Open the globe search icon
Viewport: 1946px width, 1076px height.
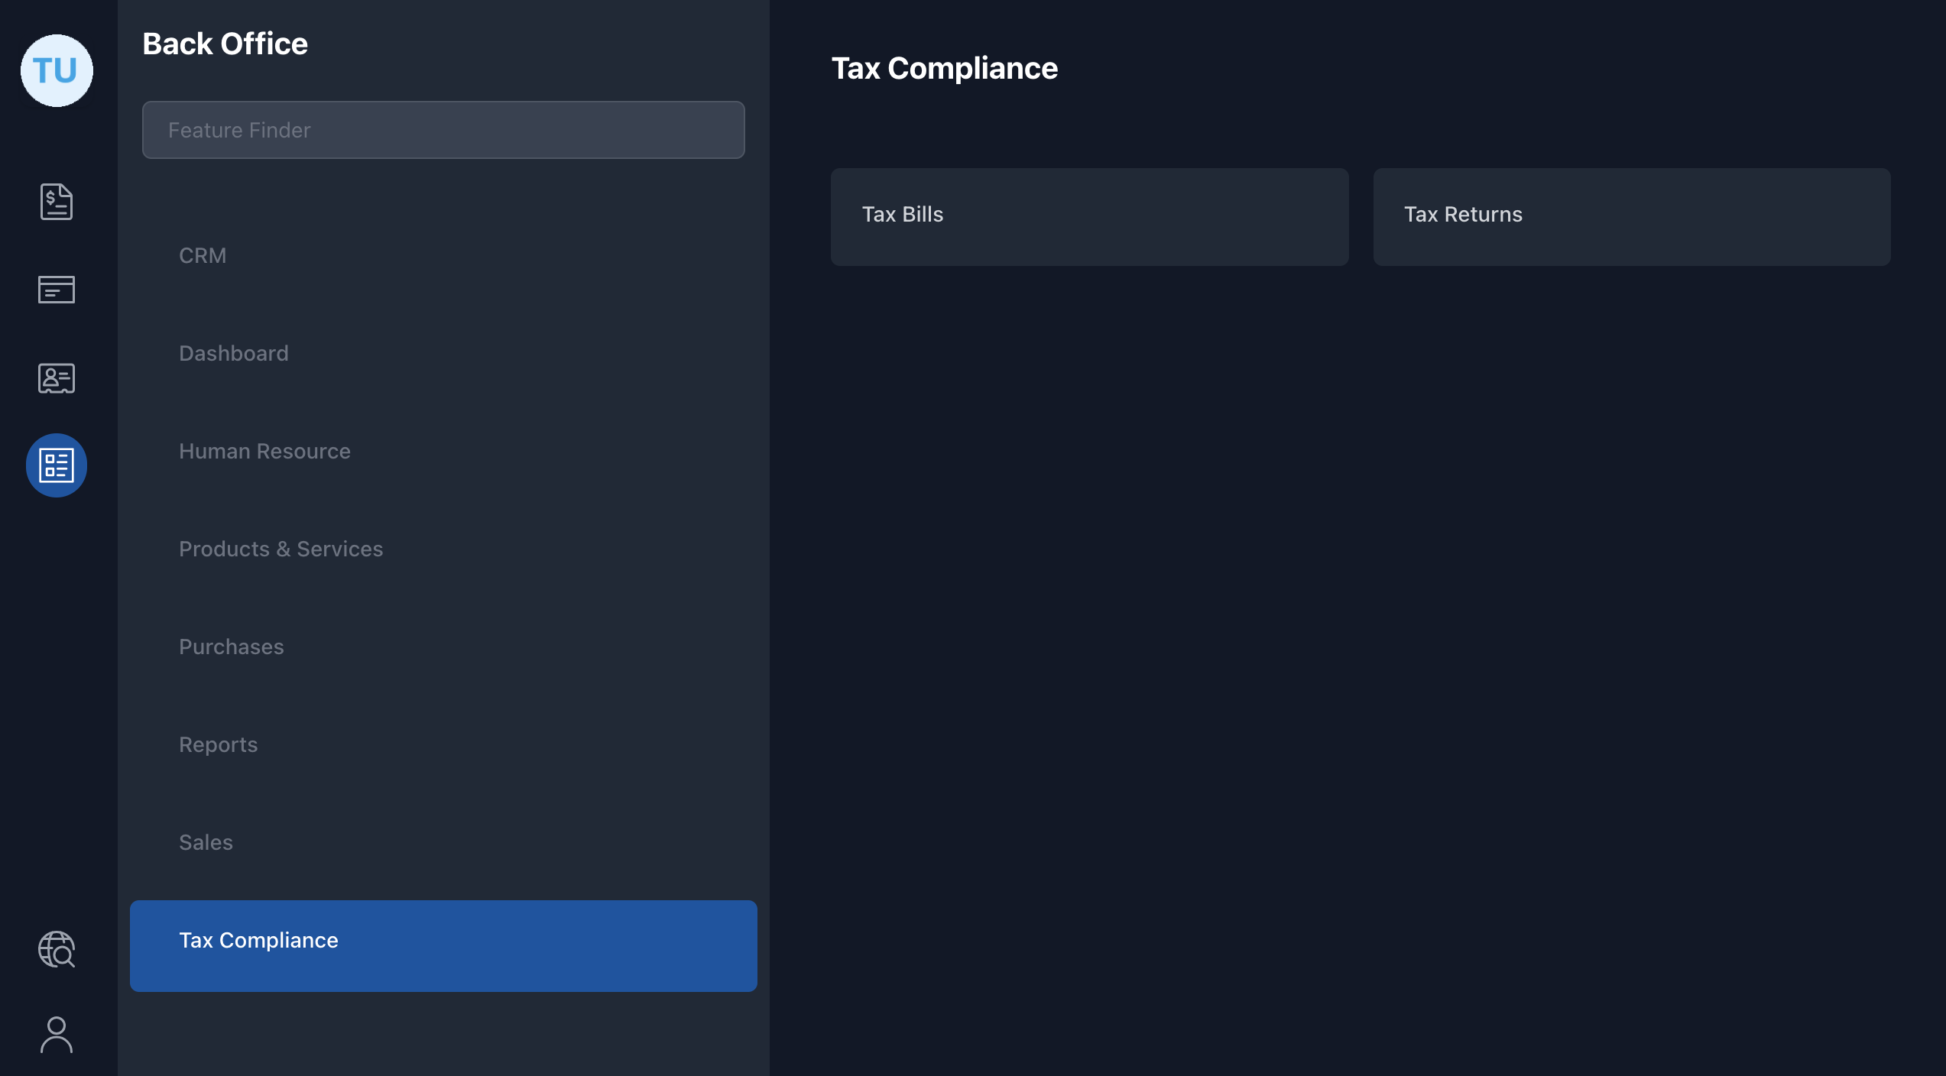(57, 949)
